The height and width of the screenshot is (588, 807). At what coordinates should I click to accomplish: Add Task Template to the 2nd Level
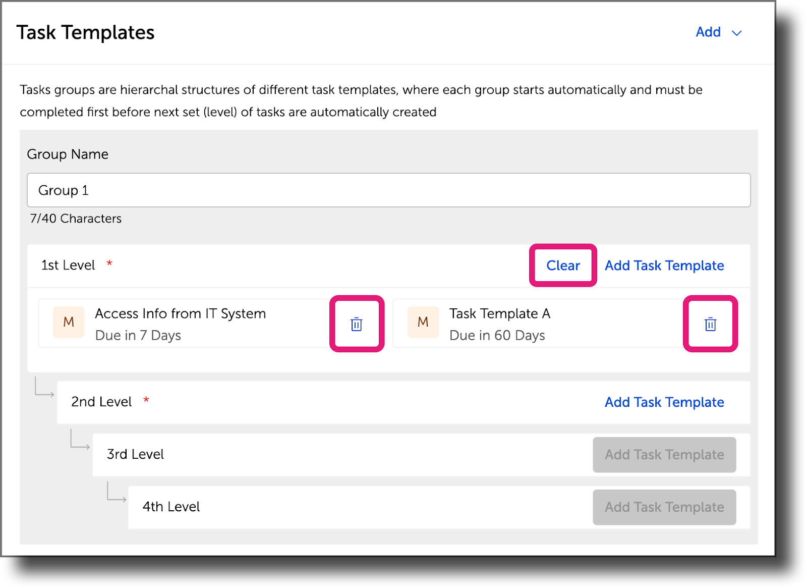point(664,402)
